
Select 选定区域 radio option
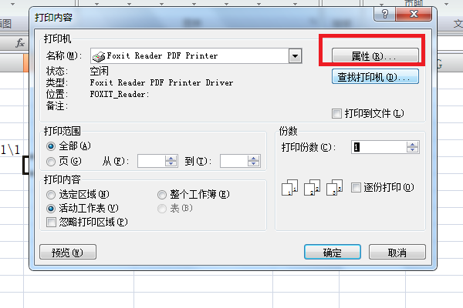pyautogui.click(x=51, y=195)
